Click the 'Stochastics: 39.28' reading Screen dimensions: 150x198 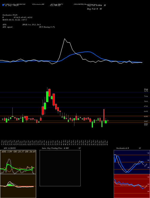[9, 15]
